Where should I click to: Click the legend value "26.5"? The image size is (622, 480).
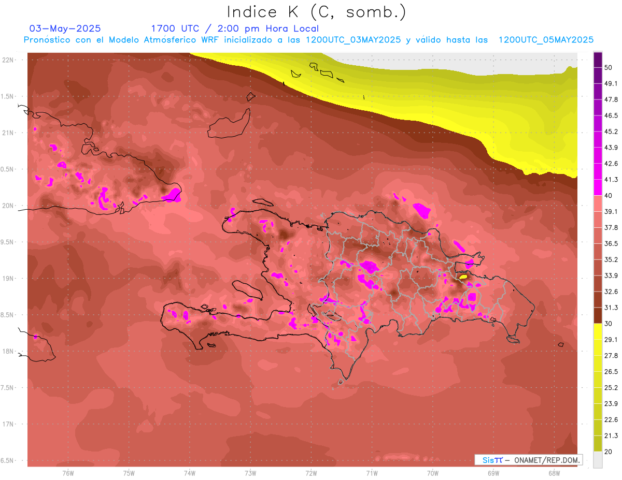[611, 372]
